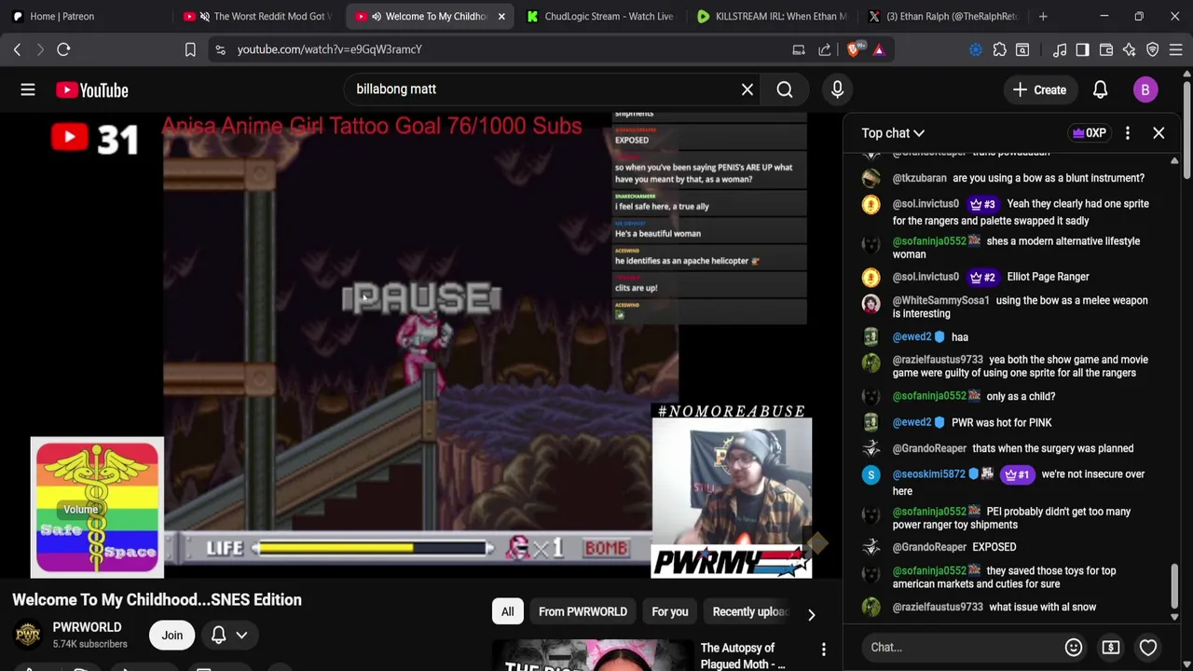The width and height of the screenshot is (1193, 671).
Task: Toggle channel notification bell preference
Action: coord(228,636)
